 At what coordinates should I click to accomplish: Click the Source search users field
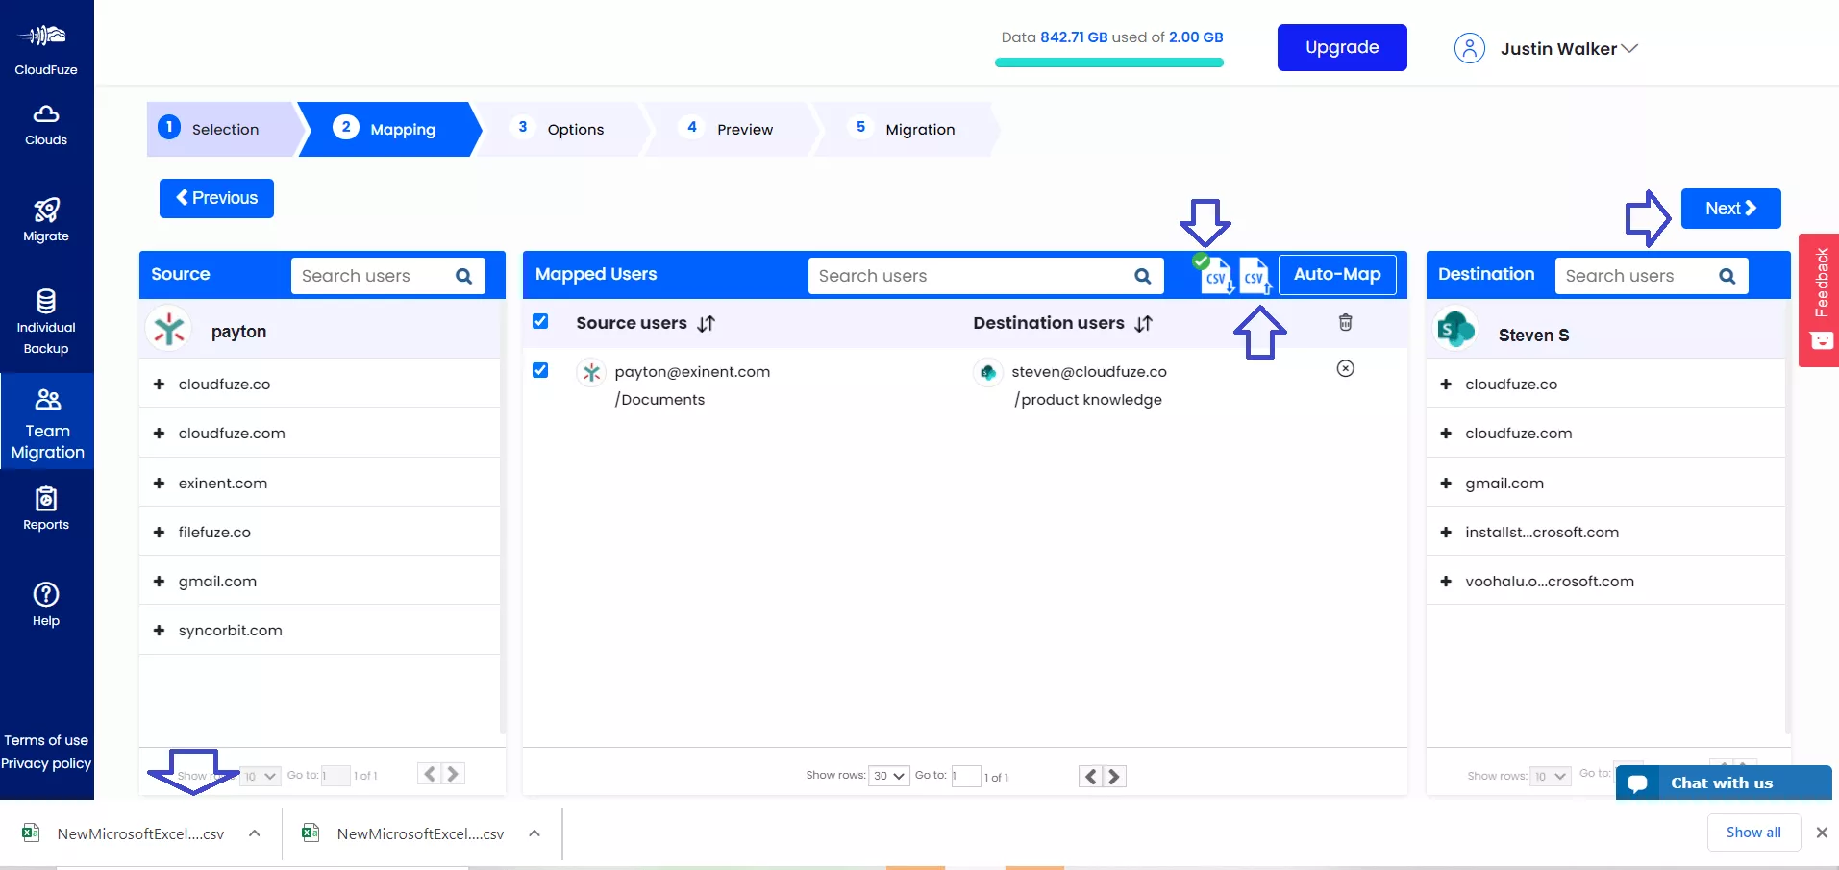[388, 276]
